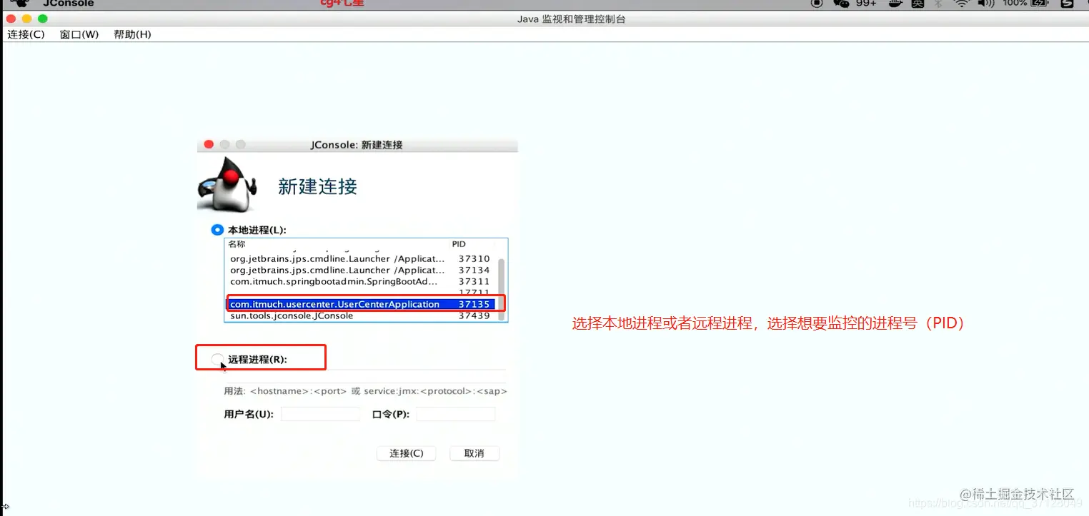The image size is (1089, 516).
Task: Open the Docker menu bar icon
Action: (x=895, y=4)
